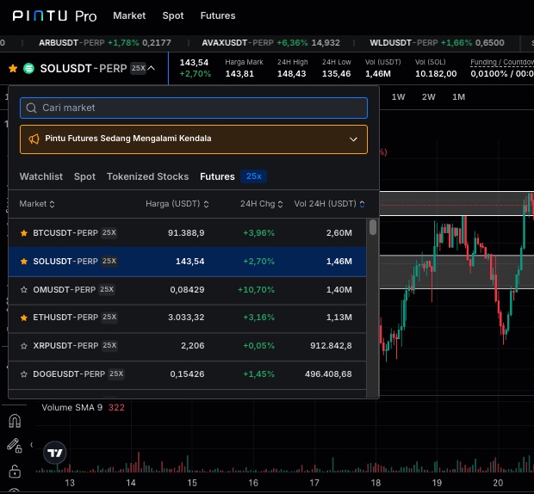534x494 pixels.
Task: Collapse the SOLUSDT-PERP market selector
Action: point(152,68)
